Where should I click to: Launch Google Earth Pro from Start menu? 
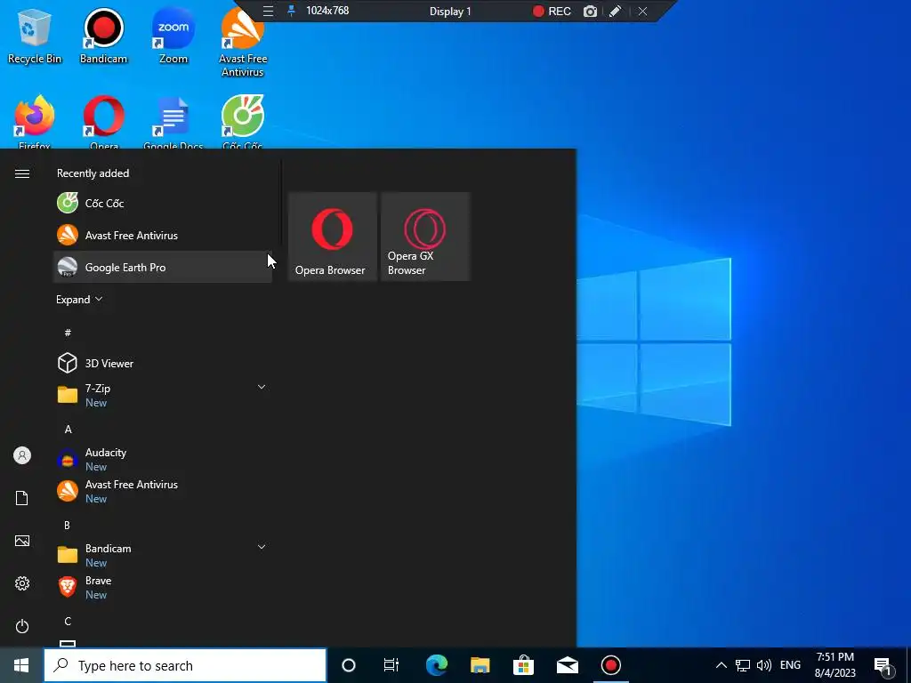[x=163, y=267]
